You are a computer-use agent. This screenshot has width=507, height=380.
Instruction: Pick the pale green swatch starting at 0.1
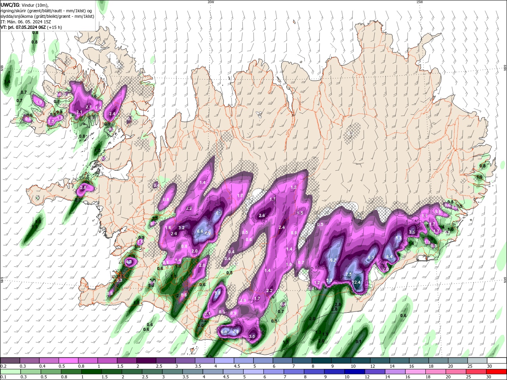click(x=10, y=372)
